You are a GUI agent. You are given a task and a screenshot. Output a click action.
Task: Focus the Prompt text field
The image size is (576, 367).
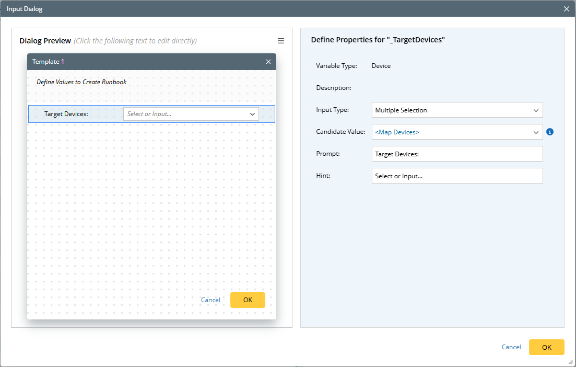(457, 154)
